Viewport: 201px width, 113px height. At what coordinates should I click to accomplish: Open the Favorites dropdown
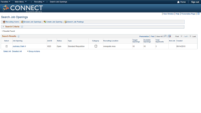tap(6, 2)
